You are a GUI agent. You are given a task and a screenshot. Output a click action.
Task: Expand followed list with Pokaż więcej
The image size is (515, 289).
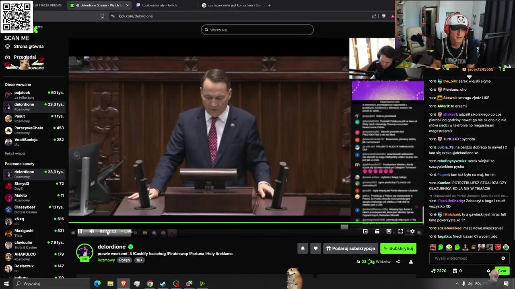(15, 154)
